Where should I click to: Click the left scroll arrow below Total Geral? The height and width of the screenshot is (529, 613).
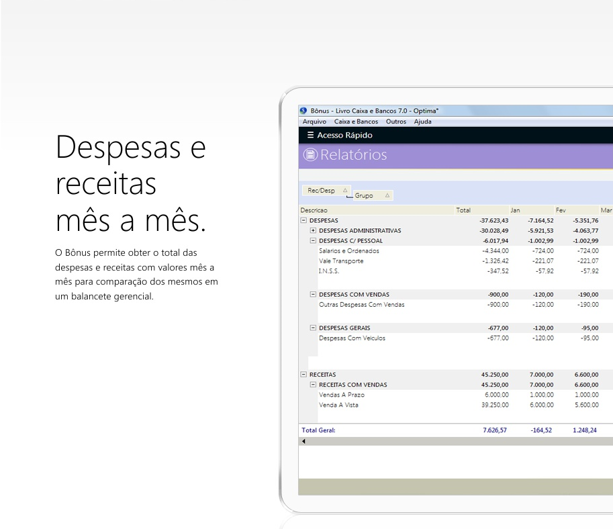[x=303, y=442]
